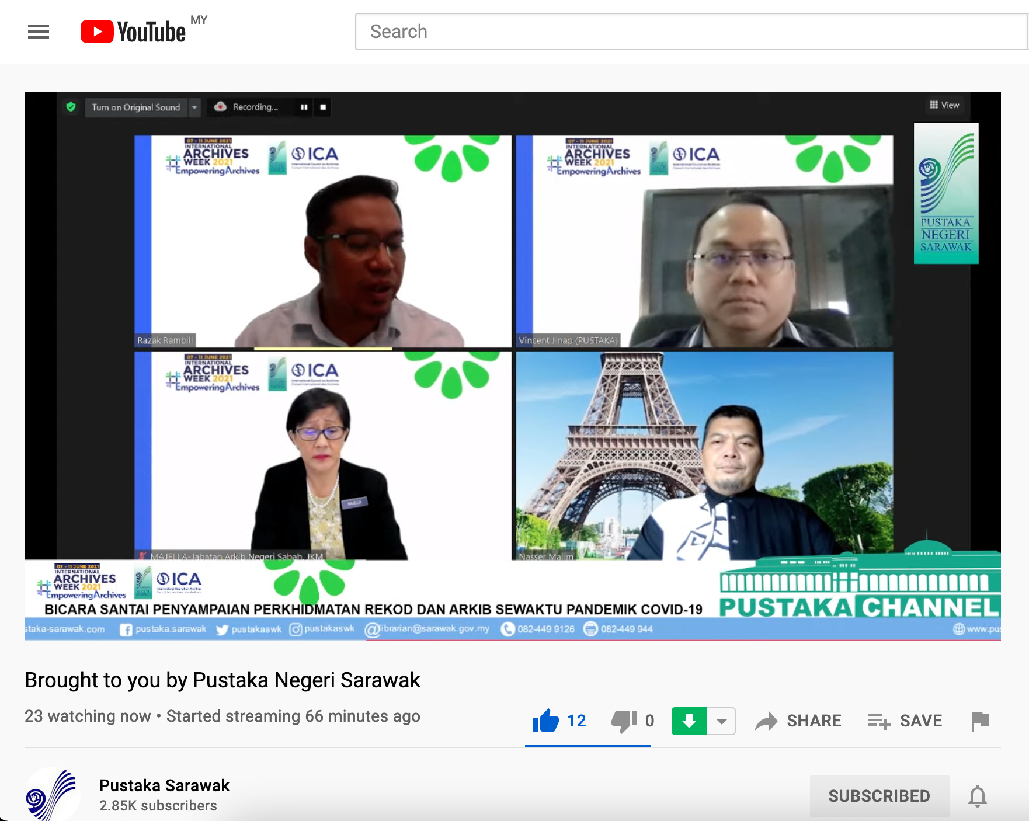Image resolution: width=1029 pixels, height=821 pixels.
Task: Click the thumbs down dislike icon
Action: (624, 721)
